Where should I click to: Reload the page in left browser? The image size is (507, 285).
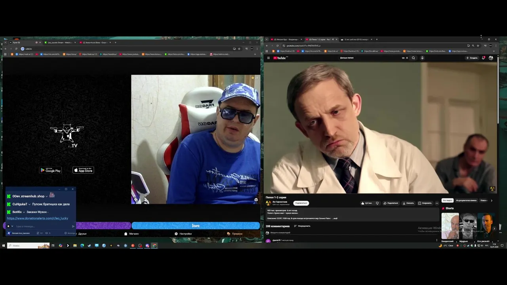click(16, 49)
